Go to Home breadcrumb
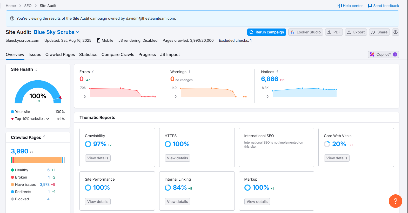This screenshot has height=213, width=408. pos(11,6)
